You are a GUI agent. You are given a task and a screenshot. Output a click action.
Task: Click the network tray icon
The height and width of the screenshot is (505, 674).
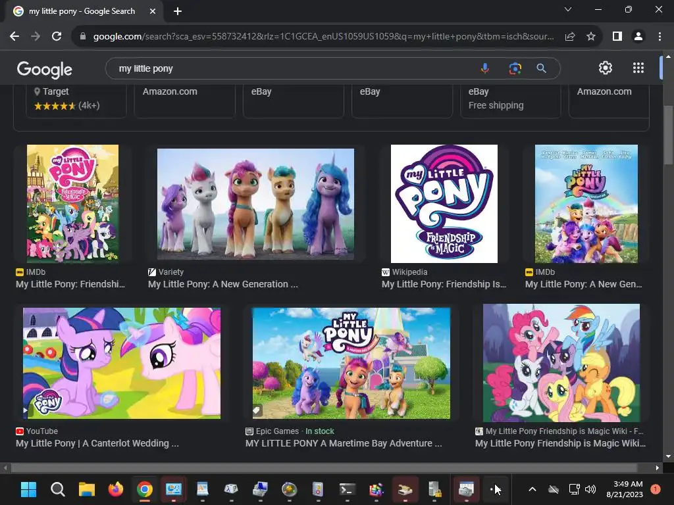pyautogui.click(x=574, y=489)
